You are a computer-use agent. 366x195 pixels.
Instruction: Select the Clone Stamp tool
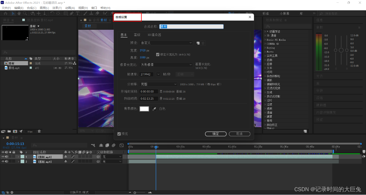tap(91, 13)
